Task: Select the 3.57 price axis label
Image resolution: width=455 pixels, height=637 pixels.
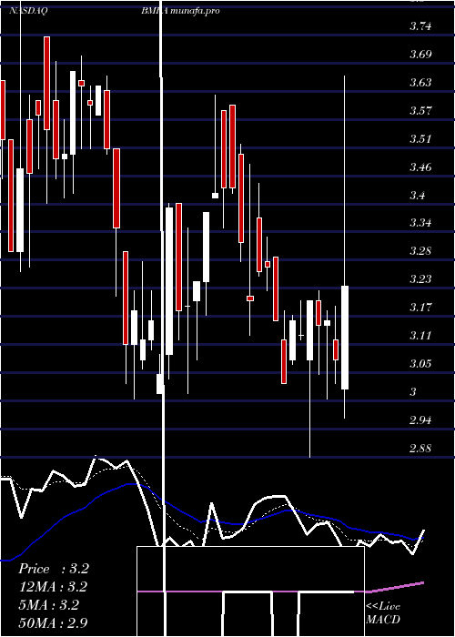Action: [420, 111]
